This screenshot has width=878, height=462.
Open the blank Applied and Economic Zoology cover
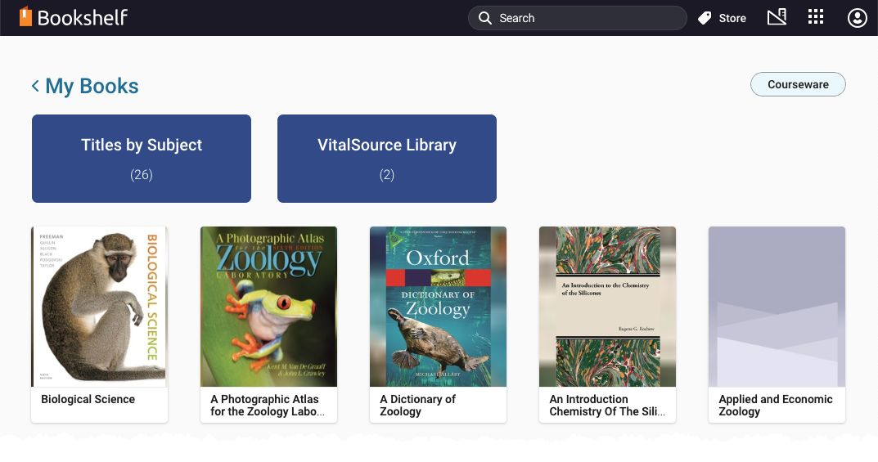click(777, 306)
